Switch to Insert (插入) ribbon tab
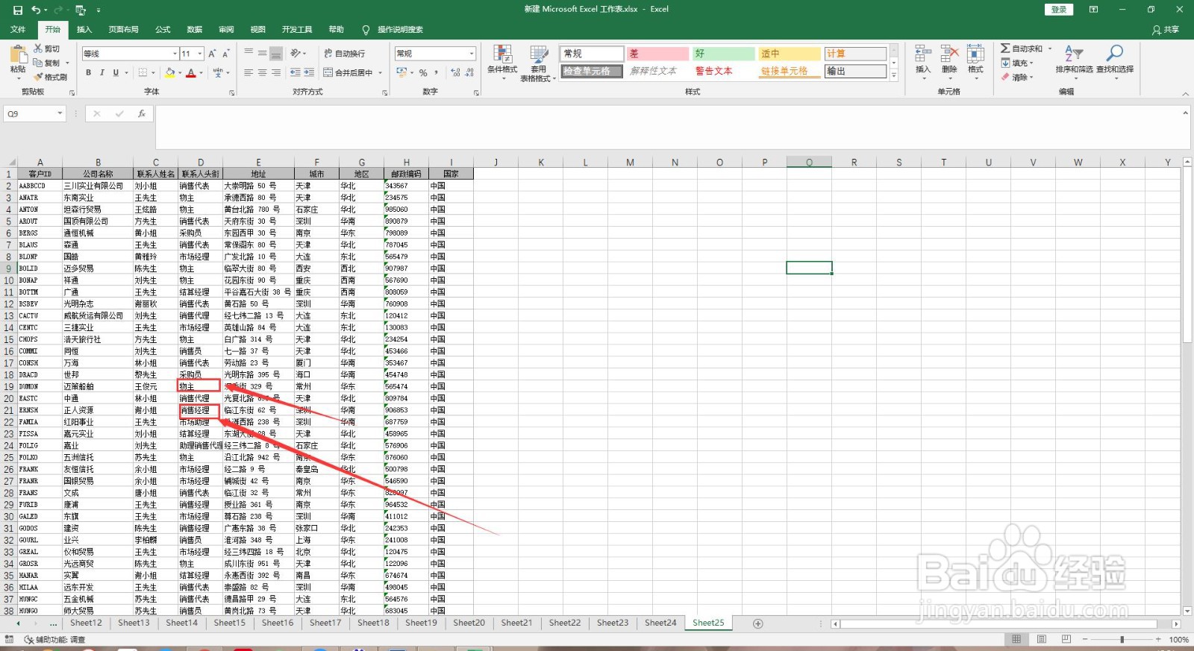The image size is (1194, 651). click(x=84, y=30)
